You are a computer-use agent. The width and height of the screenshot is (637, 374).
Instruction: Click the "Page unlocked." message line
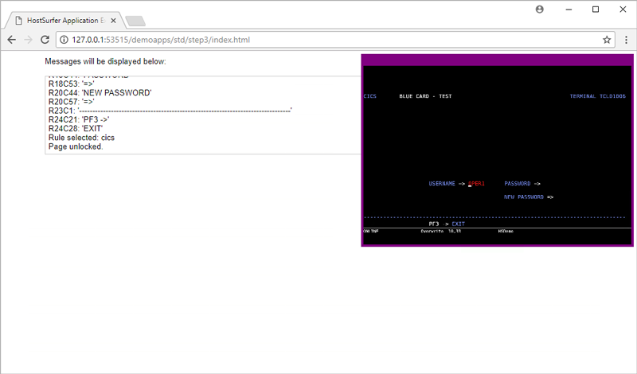(x=76, y=146)
